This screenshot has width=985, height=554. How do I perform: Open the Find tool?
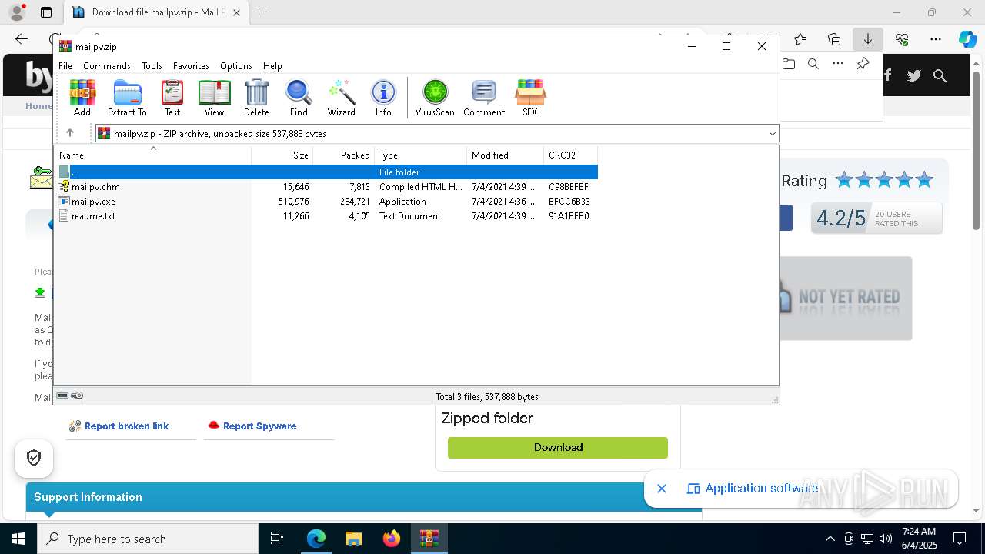[299, 98]
